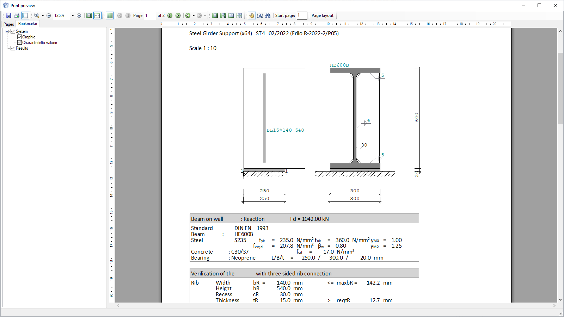Navigate back in view history
The image size is (564, 317).
(188, 15)
